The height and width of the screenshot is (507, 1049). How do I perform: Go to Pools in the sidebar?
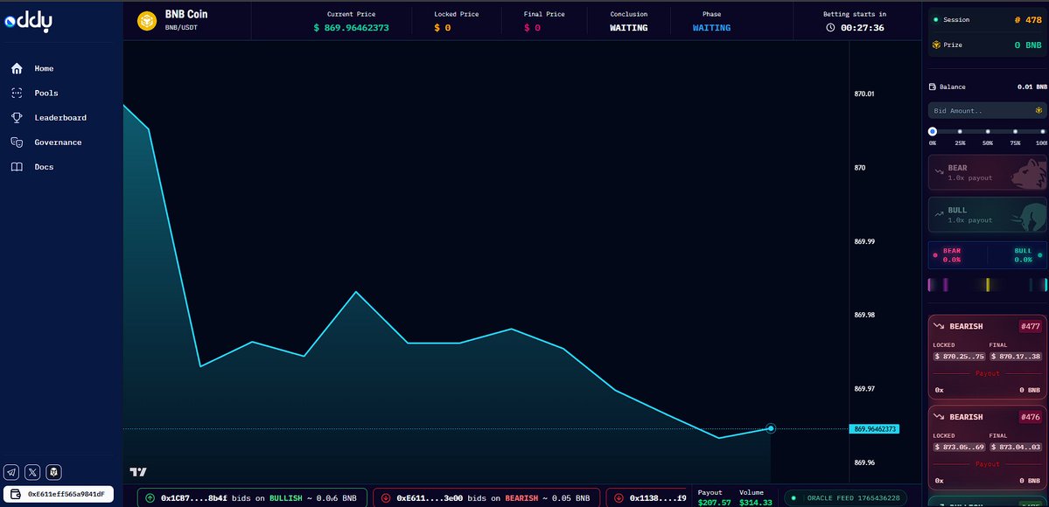coord(46,93)
